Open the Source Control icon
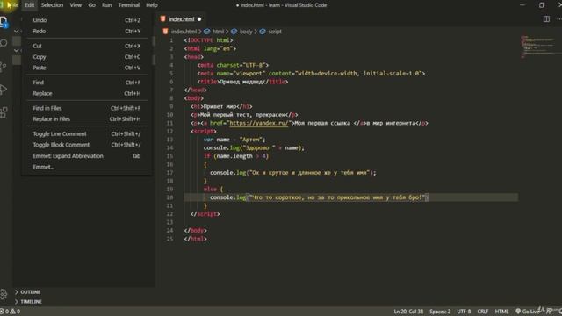This screenshot has width=562, height=316. (x=4, y=67)
